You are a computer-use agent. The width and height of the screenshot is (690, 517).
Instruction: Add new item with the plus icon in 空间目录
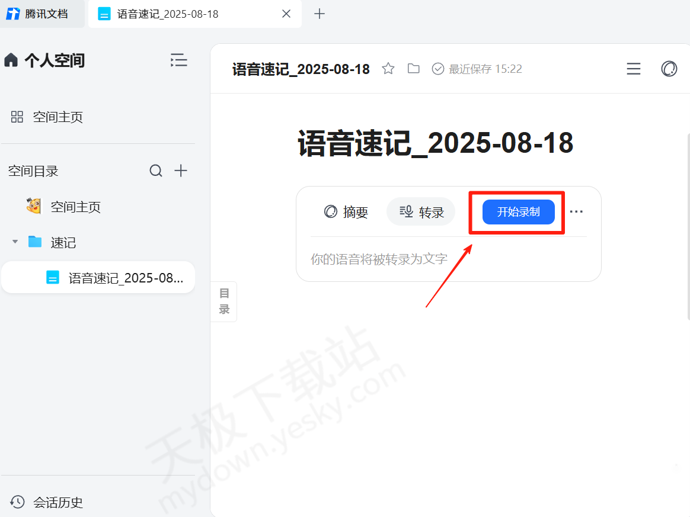tap(181, 171)
